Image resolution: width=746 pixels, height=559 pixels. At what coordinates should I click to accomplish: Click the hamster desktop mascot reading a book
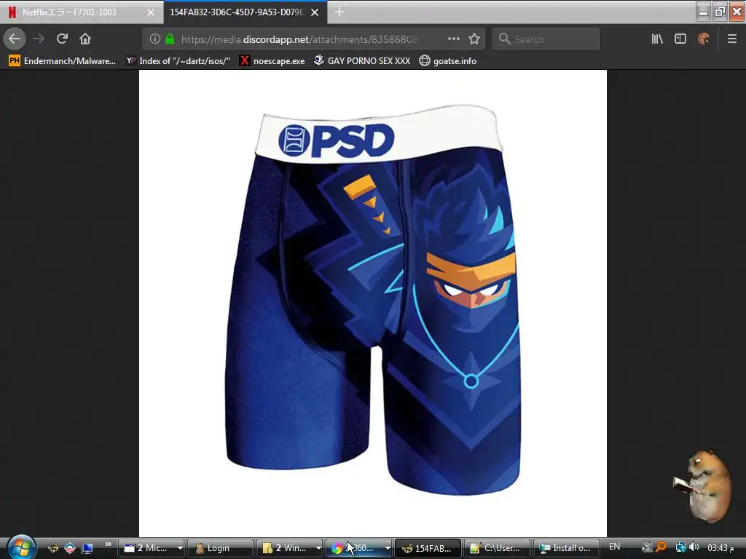pyautogui.click(x=703, y=485)
